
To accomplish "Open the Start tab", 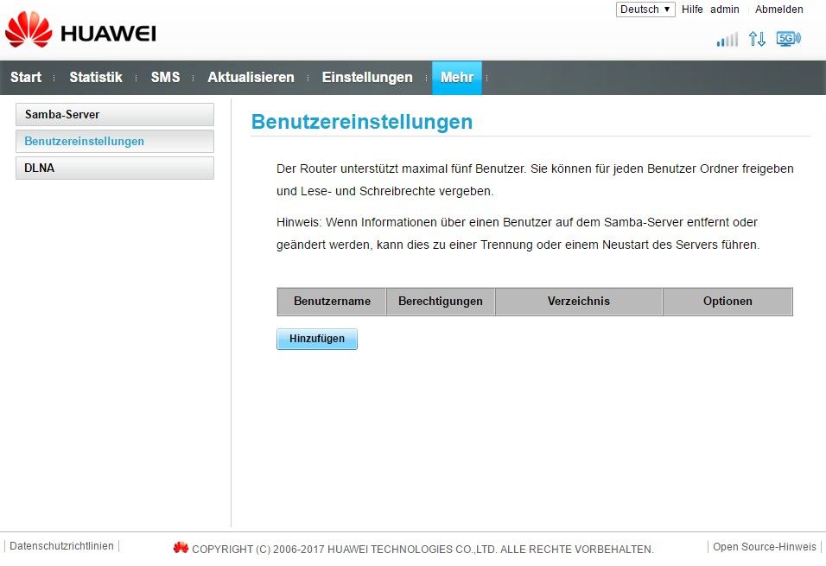I will [26, 78].
